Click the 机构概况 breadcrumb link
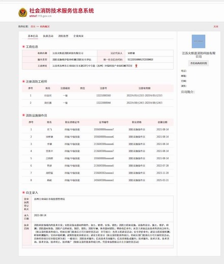224x264 pixels. (x=45, y=26)
